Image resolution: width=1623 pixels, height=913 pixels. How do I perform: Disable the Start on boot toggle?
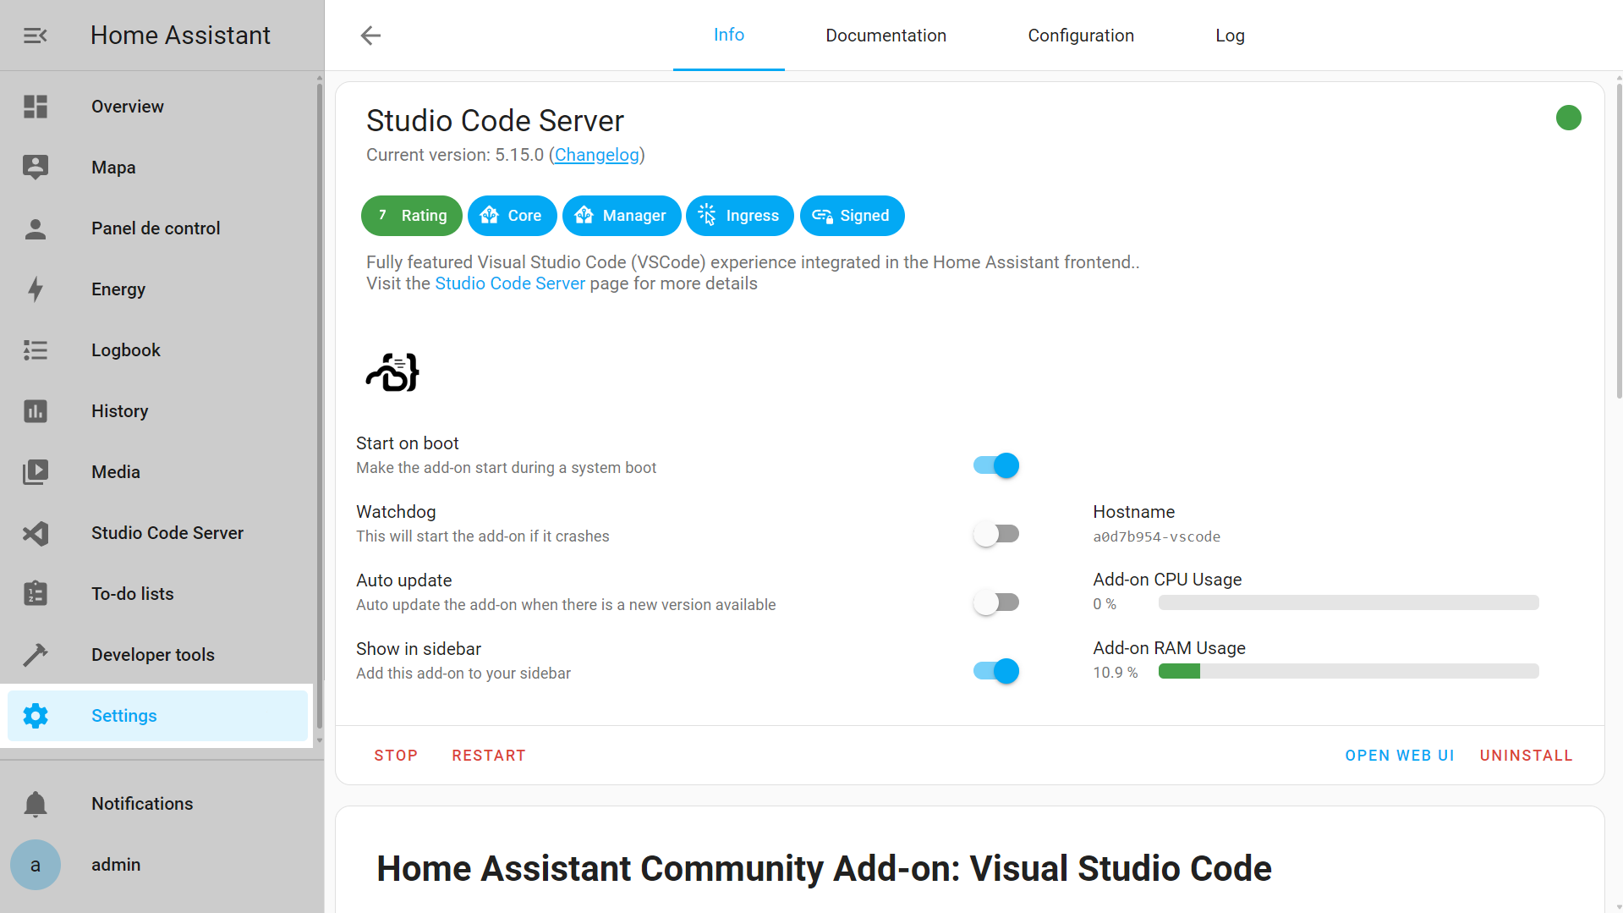point(995,465)
